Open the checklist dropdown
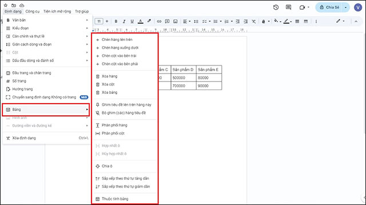 click(206, 22)
